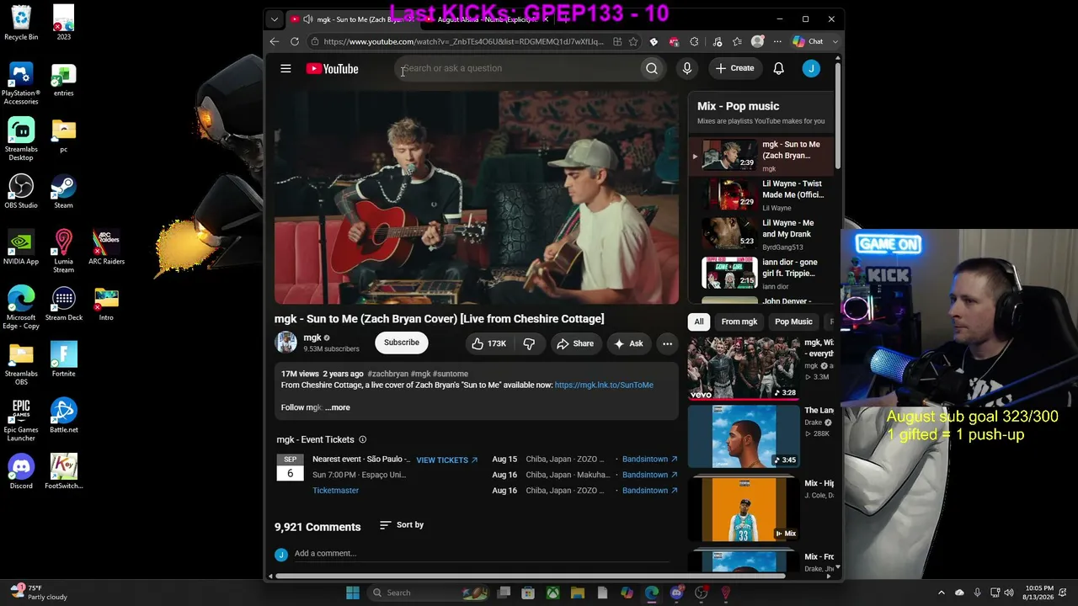This screenshot has width=1078, height=606.
Task: Open the Ticketmaster link
Action: click(x=335, y=491)
